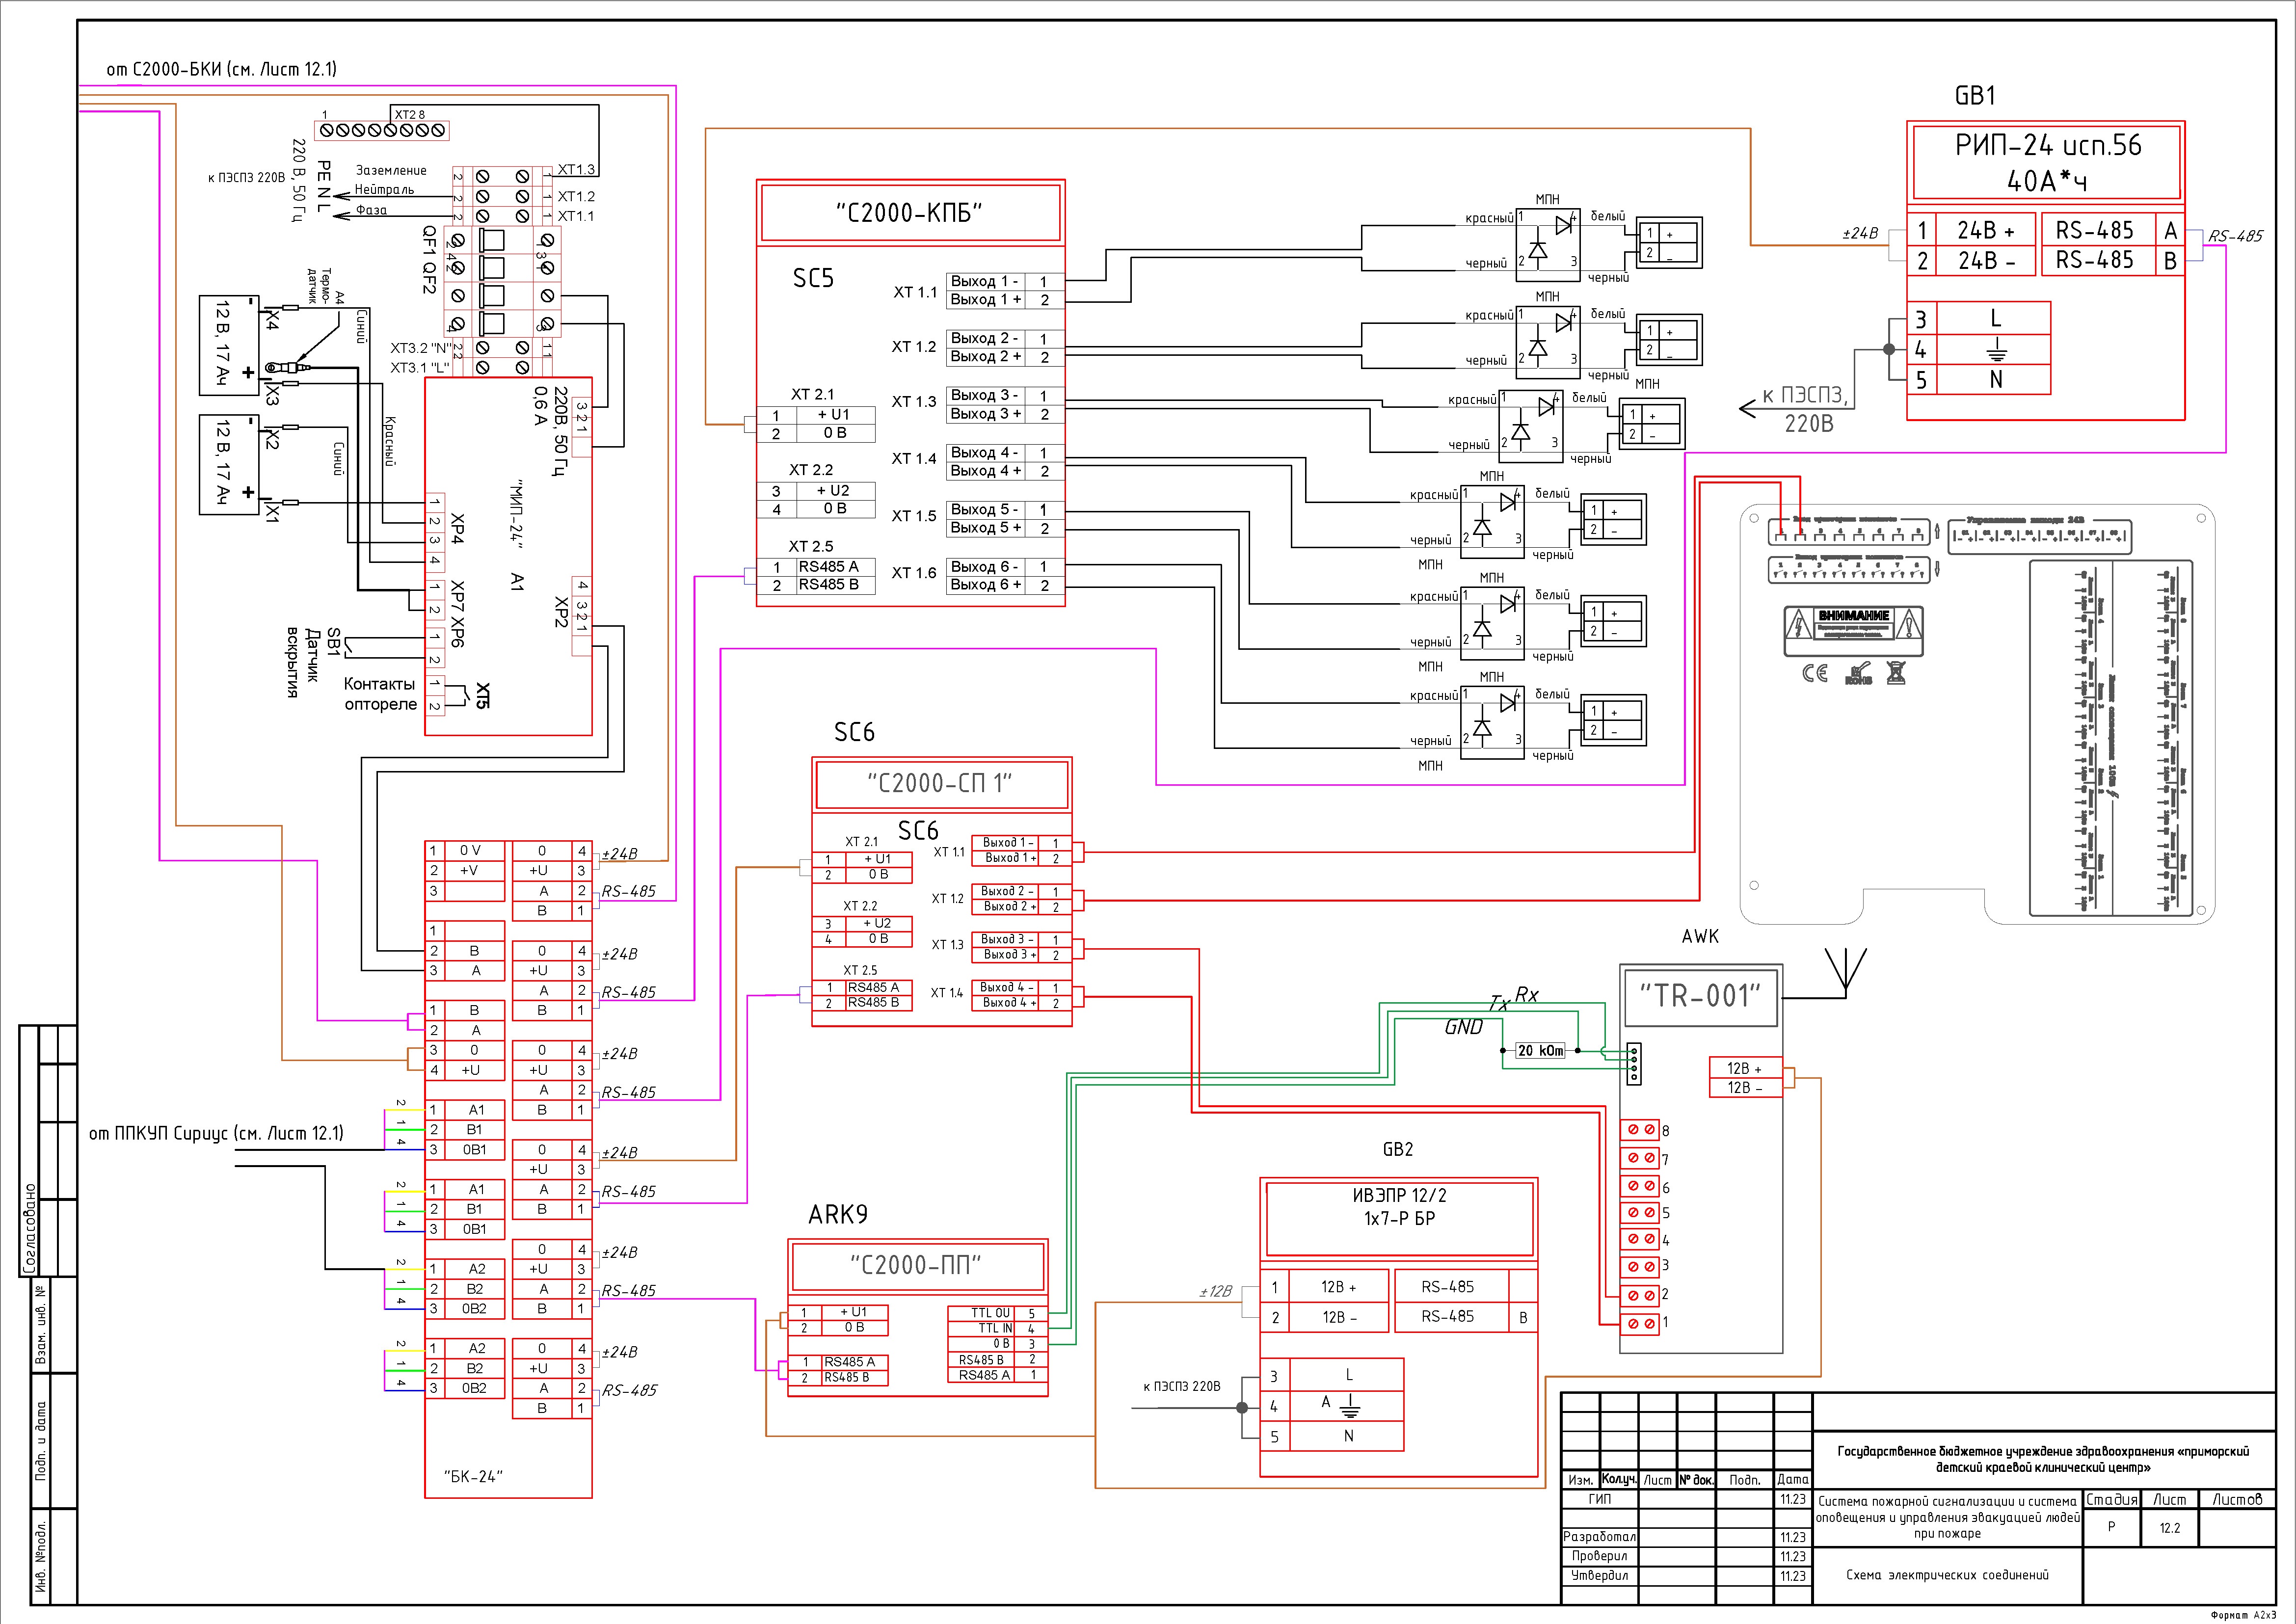The image size is (2296, 1624).
Task: Click the "220В, 50 Гц 0,6 А" label
Action: 551,431
